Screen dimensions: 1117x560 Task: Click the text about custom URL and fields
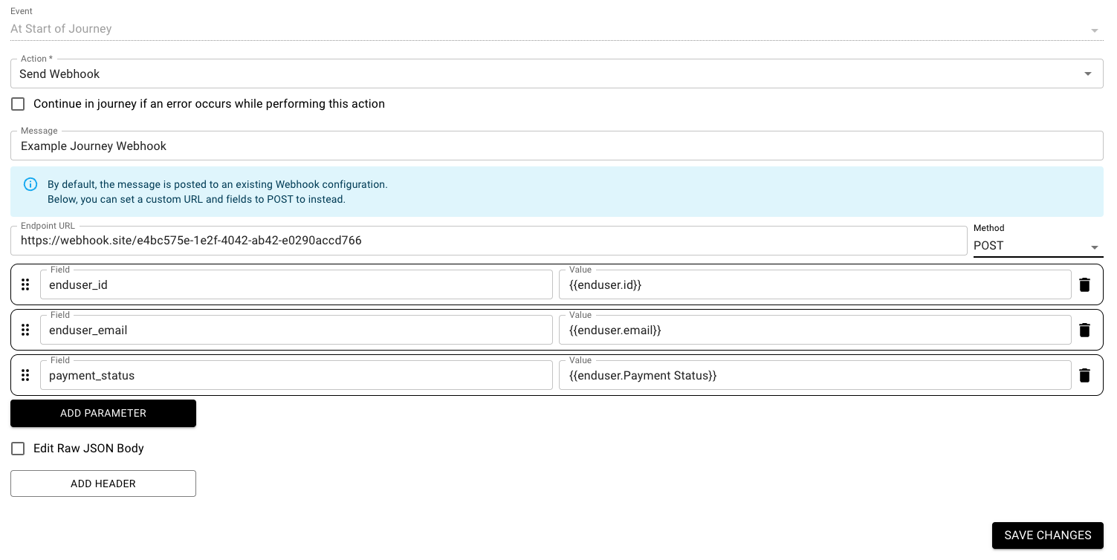tap(196, 199)
